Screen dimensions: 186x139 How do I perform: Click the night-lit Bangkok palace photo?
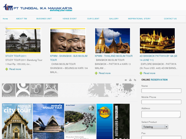click(x=157, y=41)
